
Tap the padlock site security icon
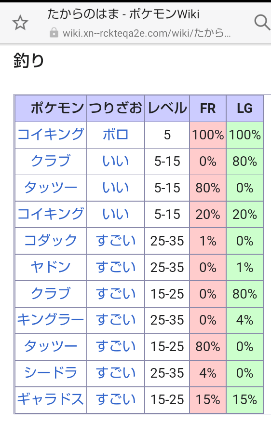(54, 33)
